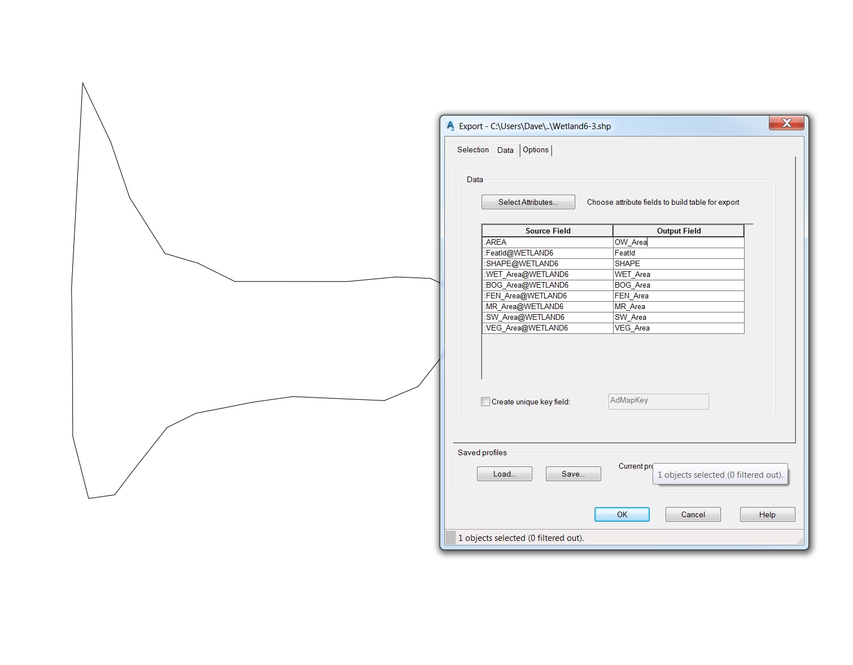853x665 pixels.
Task: Switch to the Selection tab
Action: [x=473, y=150]
